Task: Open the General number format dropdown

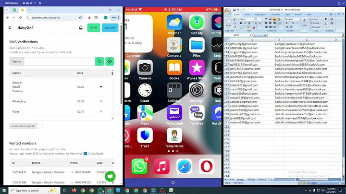Action: pyautogui.click(x=297, y=19)
